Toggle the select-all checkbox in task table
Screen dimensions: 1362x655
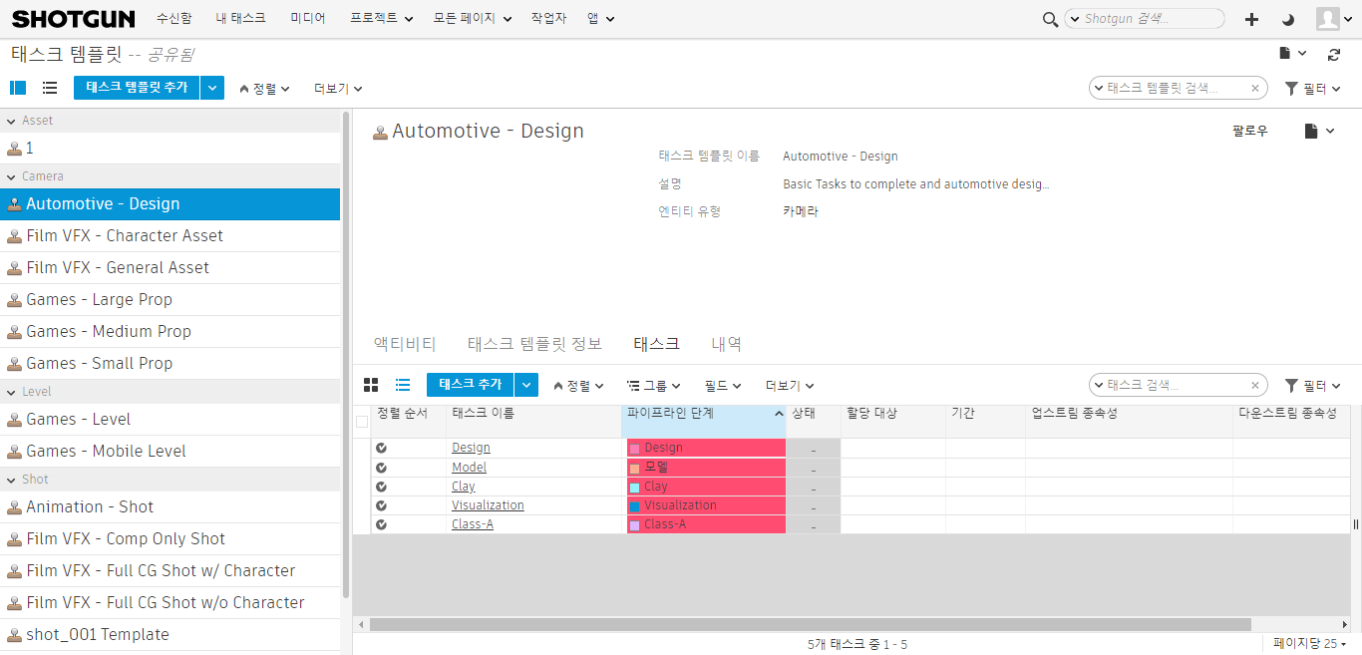pos(362,422)
